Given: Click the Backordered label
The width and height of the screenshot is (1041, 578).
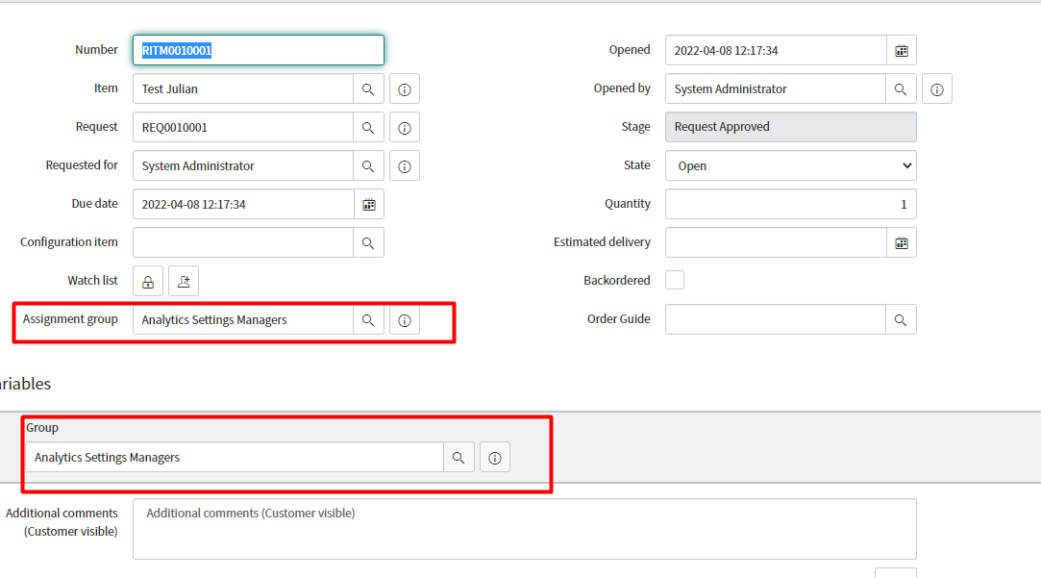Looking at the screenshot, I should coord(617,281).
